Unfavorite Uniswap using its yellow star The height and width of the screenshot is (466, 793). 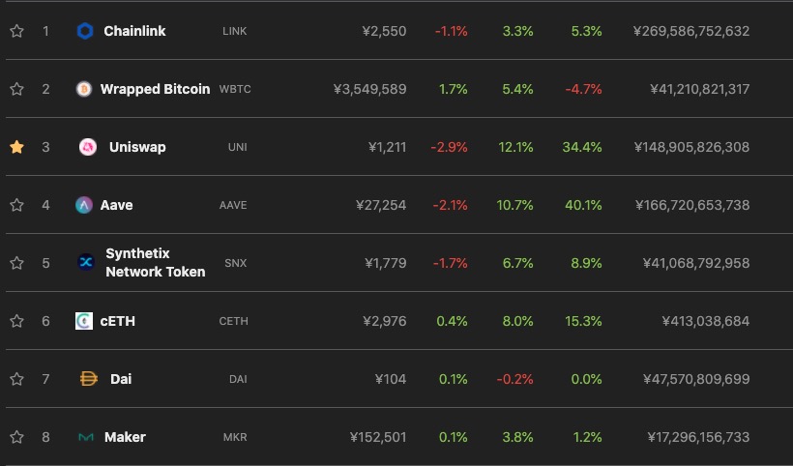[x=16, y=147]
